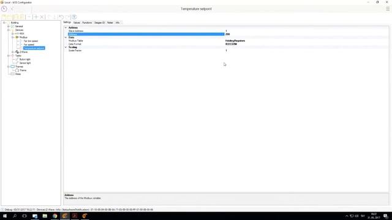Click the KNX icon in tree

click(x=17, y=34)
